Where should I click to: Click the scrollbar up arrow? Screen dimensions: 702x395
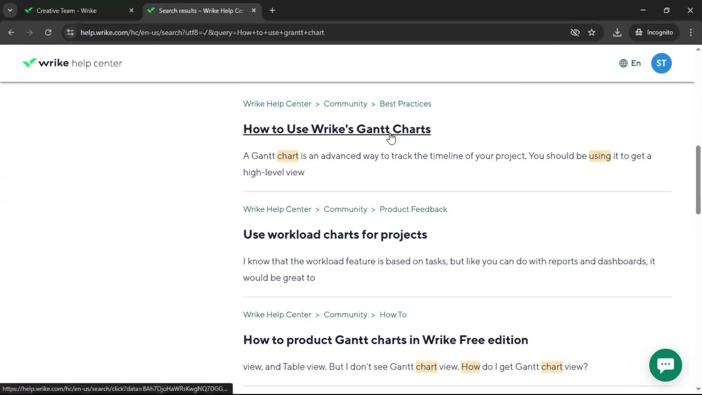click(x=698, y=49)
